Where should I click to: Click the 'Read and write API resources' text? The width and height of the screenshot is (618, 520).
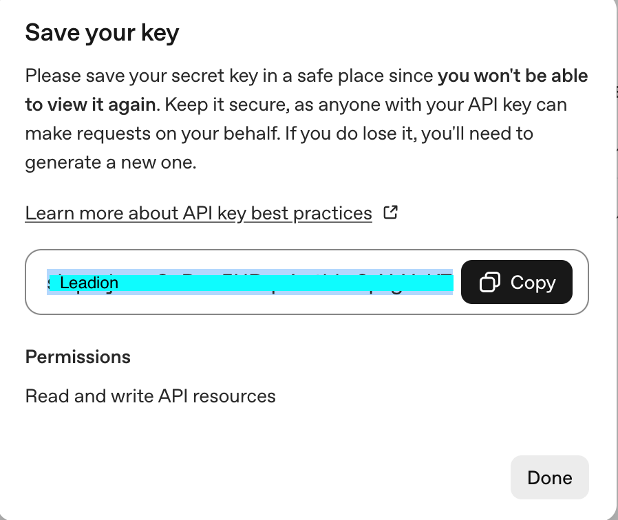tap(150, 396)
